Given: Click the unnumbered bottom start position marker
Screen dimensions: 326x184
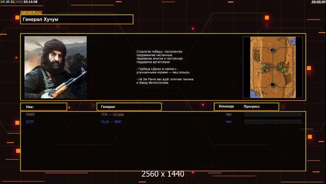Looking at the screenshot, I should tap(272, 85).
